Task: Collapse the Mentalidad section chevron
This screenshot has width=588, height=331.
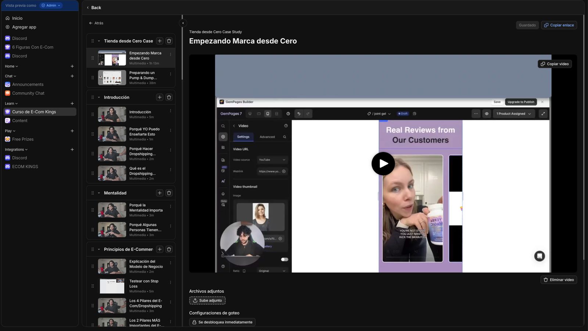Action: (99, 193)
